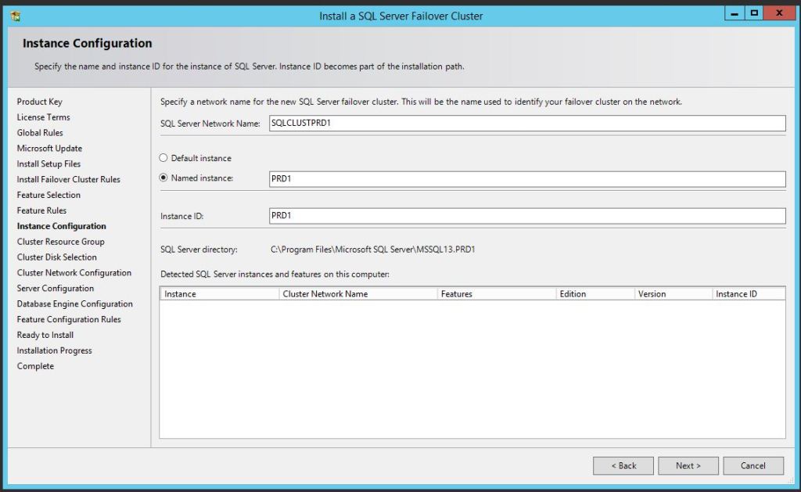Go to Product Key step in sidebar

click(x=40, y=102)
